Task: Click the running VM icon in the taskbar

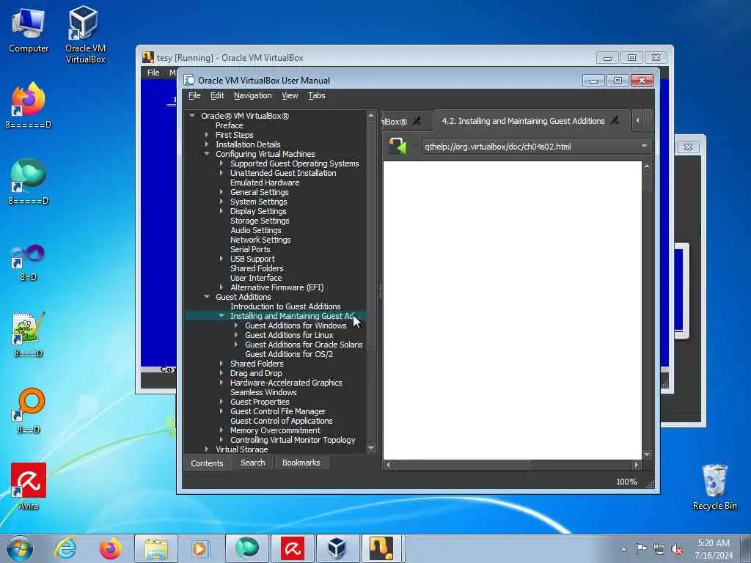Action: pos(381,548)
